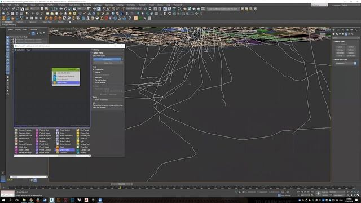
Task: Open the Hierarchy command panel tab
Action: (x=342, y=30)
